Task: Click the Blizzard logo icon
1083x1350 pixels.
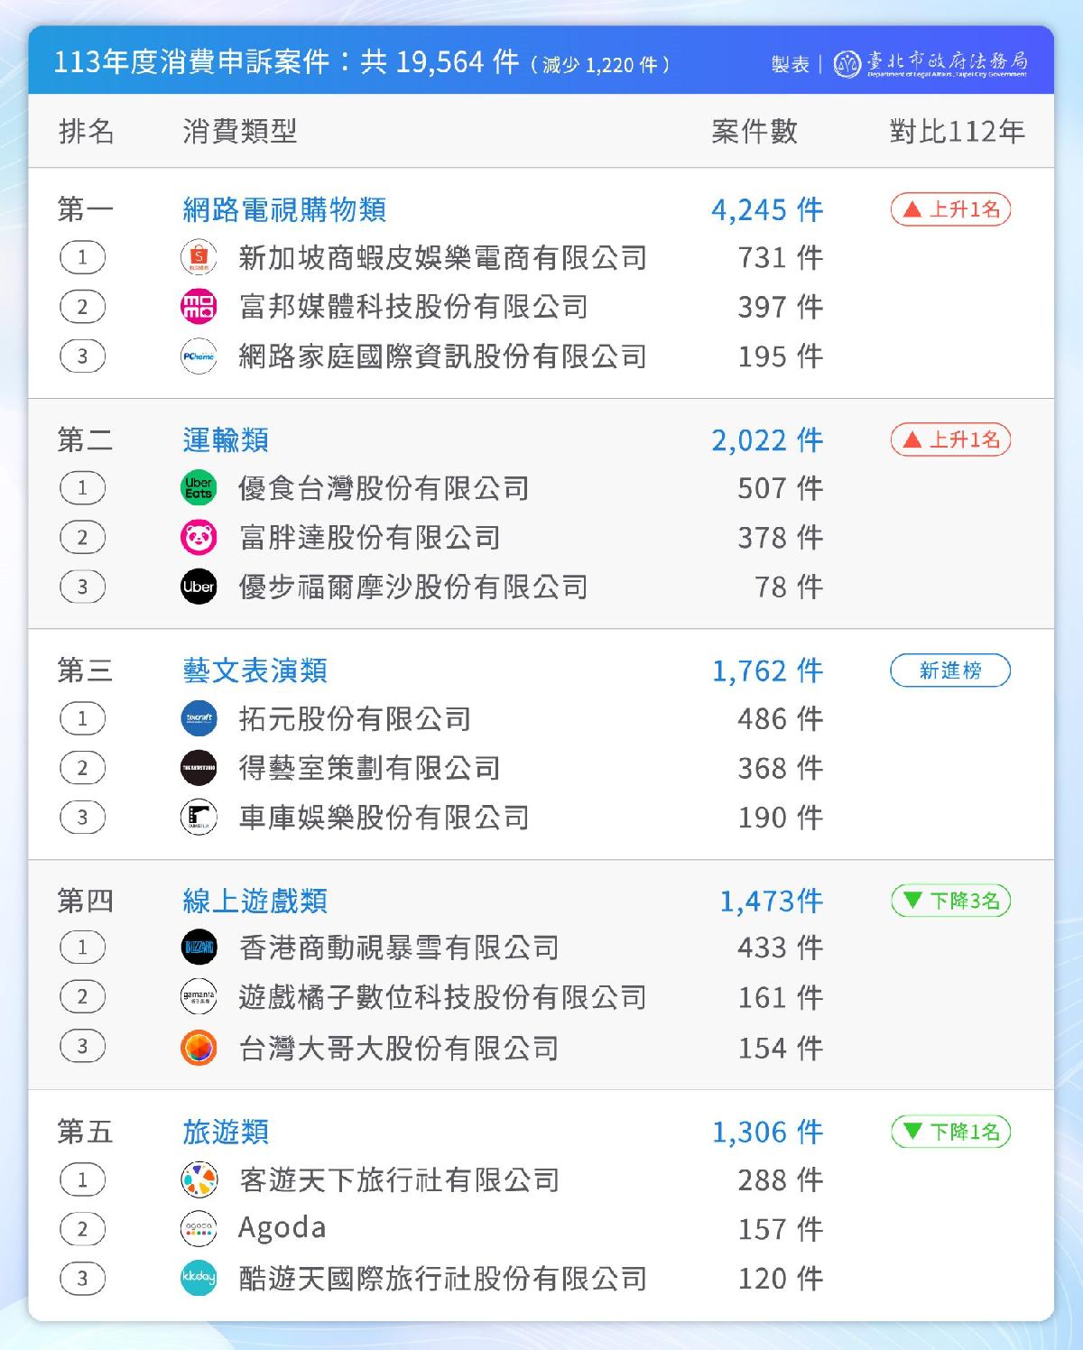Action: tap(199, 948)
